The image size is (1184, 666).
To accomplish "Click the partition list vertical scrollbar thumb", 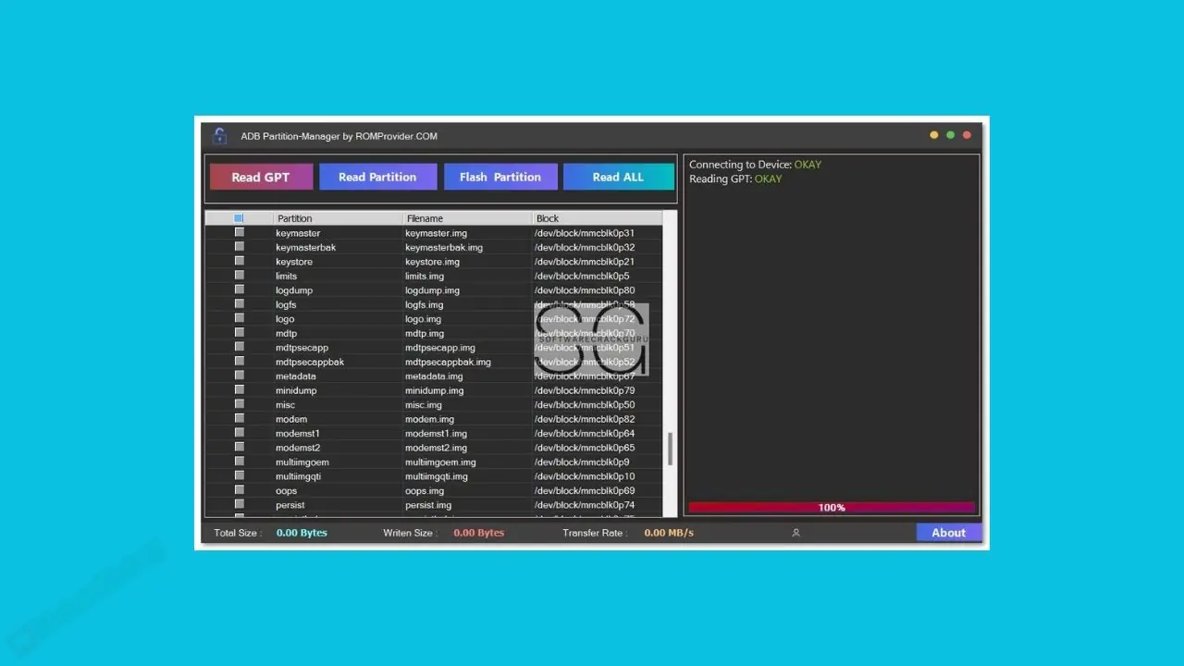I will (x=670, y=449).
